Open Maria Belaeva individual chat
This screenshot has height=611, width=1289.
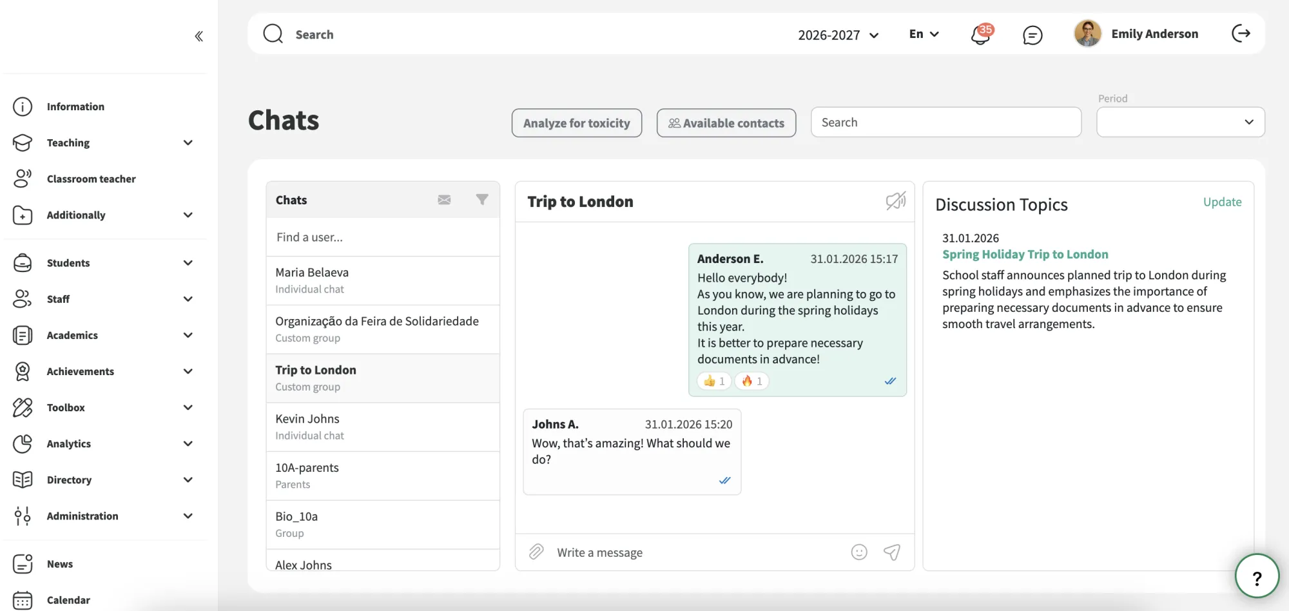tap(383, 280)
